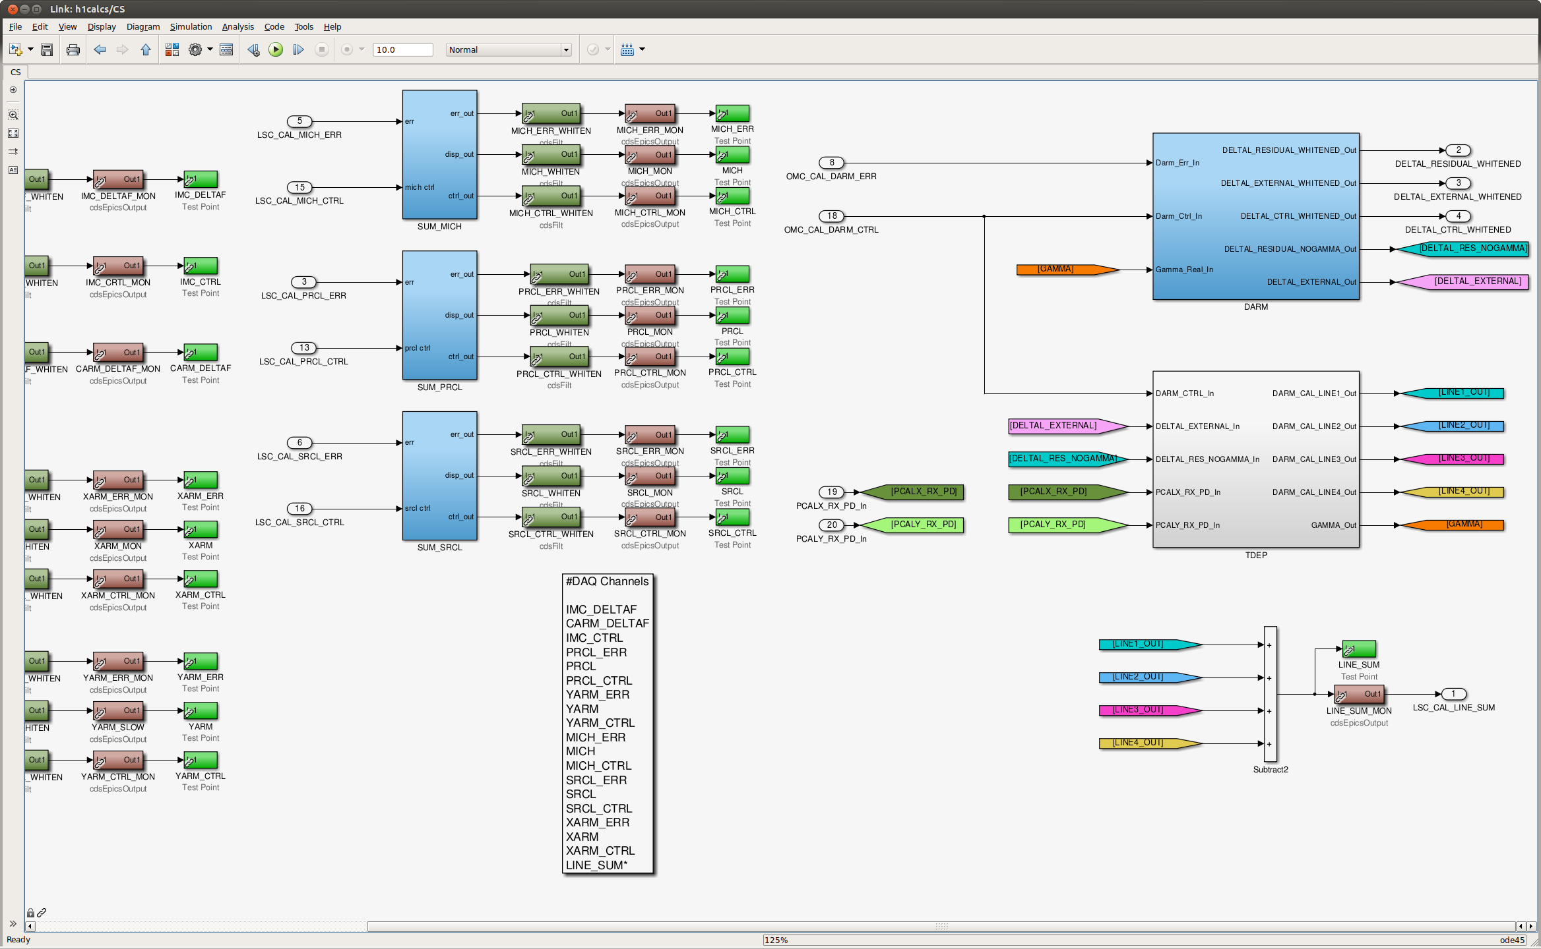Select the SUM_PRCL subsystem block
Image resolution: width=1541 pixels, height=949 pixels.
click(x=439, y=315)
